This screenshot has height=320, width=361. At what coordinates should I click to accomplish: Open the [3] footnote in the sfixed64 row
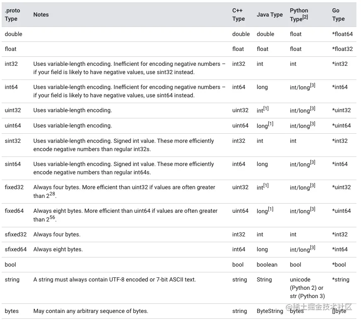coord(313,248)
